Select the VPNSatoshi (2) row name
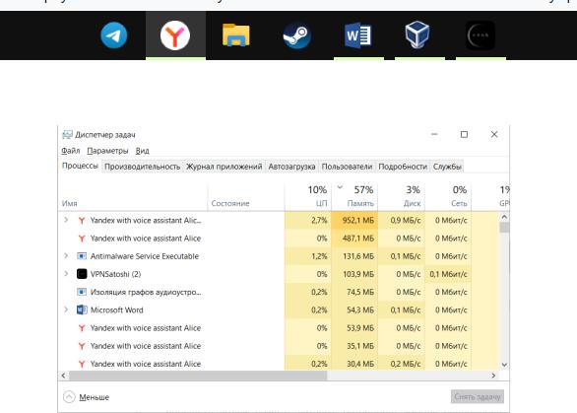The width and height of the screenshot is (577, 413). click(x=115, y=274)
